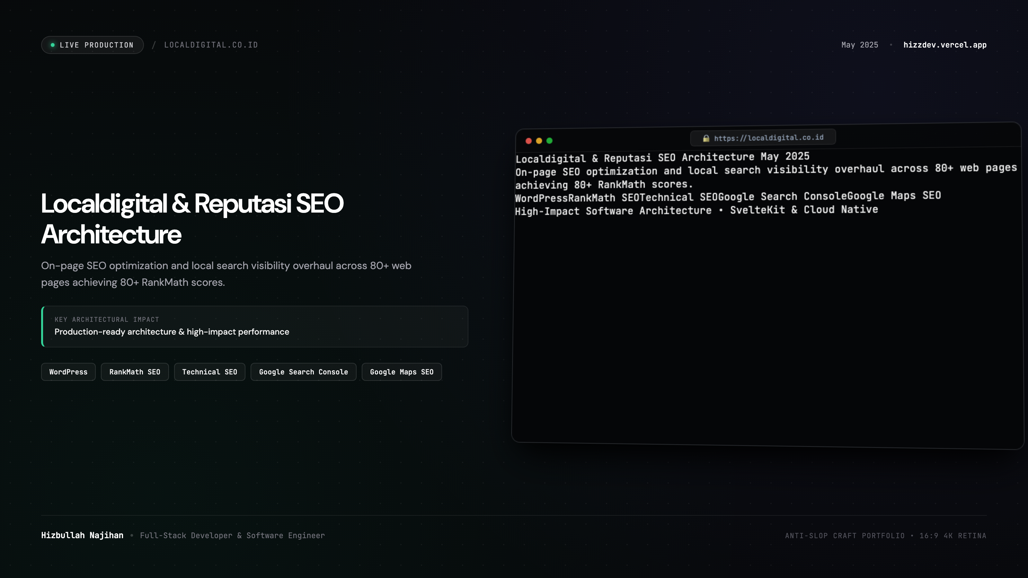Click the mockup line starting 'WordPressRankMath SEOTechnical'
Viewport: 1028px width, 578px height.
[x=728, y=197]
